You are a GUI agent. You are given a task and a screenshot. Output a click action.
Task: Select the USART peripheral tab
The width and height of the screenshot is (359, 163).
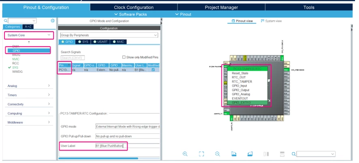(100, 42)
